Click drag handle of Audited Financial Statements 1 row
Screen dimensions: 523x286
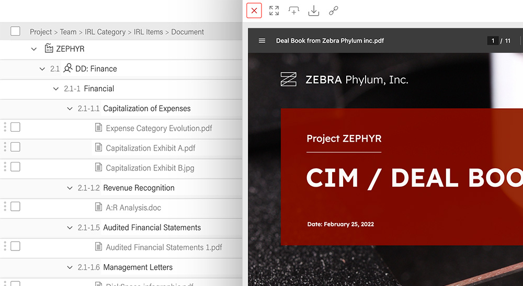click(5, 246)
